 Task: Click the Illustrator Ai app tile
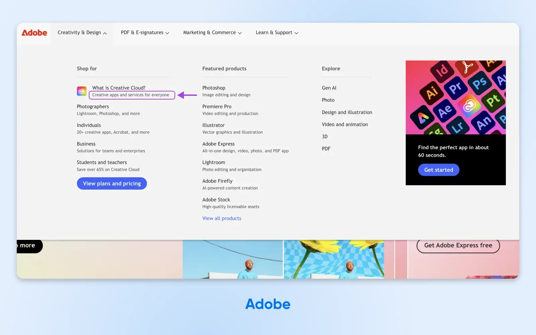pos(432,92)
